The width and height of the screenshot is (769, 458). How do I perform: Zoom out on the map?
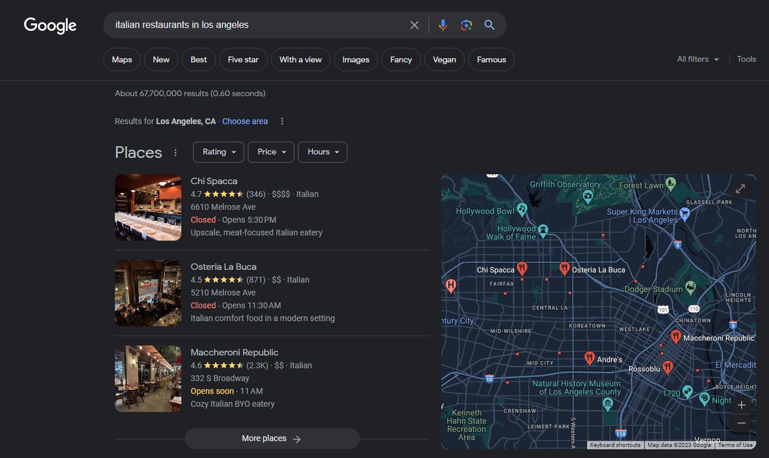point(742,423)
